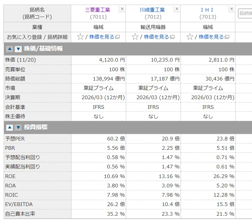Select ROA value 3.80 %

click(x=116, y=186)
